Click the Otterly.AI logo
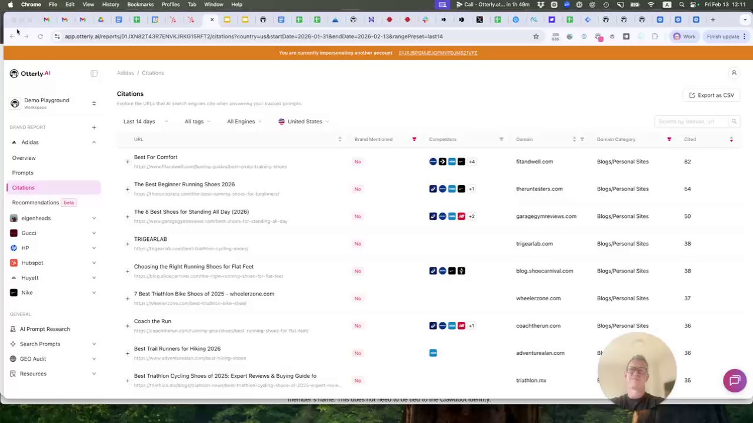 (30, 73)
